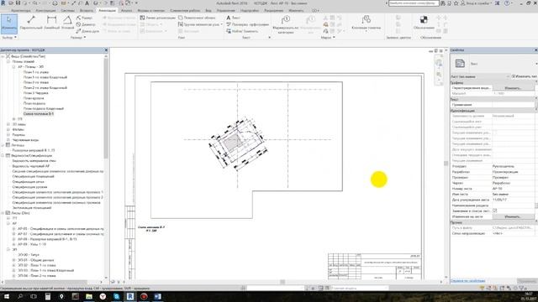
Task: Choose the Aligned dimension tool
Action: (31, 23)
